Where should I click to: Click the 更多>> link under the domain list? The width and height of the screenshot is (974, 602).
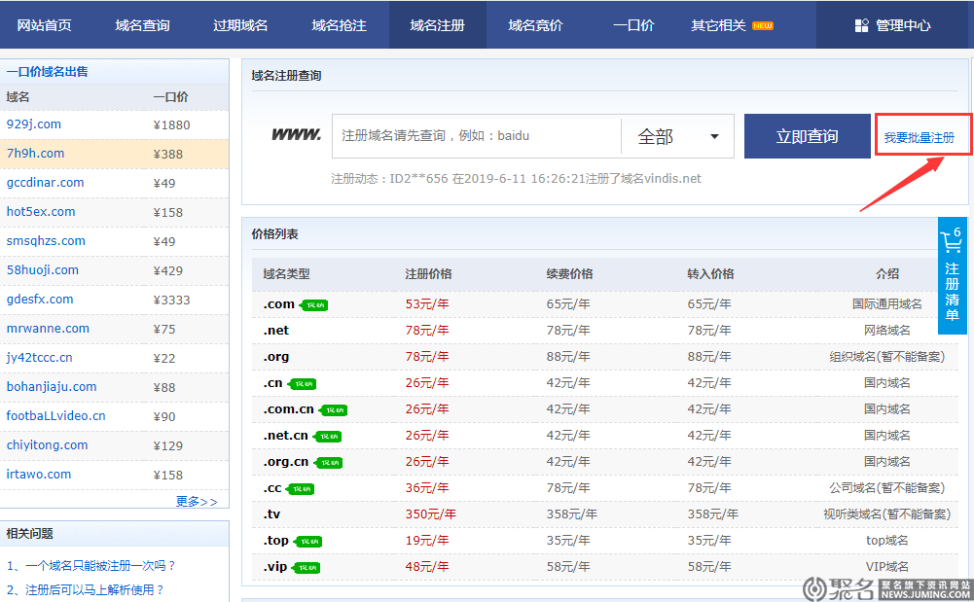pos(197,502)
